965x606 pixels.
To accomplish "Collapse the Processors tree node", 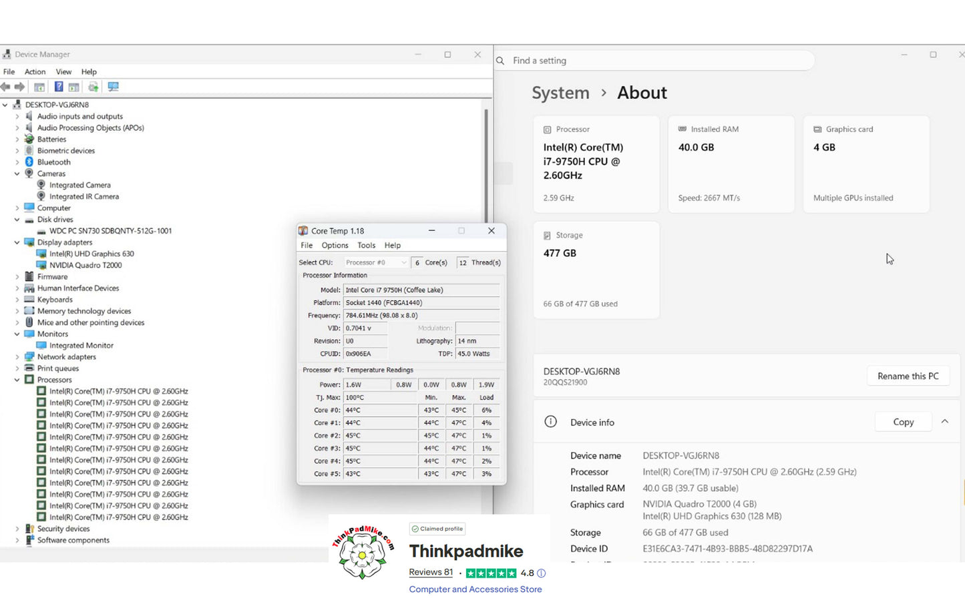I will click(17, 380).
